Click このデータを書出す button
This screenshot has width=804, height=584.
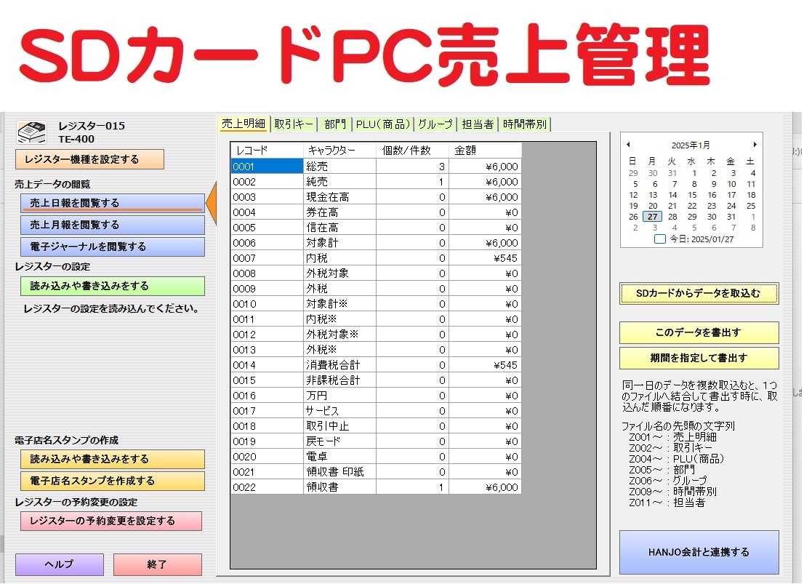(x=699, y=332)
